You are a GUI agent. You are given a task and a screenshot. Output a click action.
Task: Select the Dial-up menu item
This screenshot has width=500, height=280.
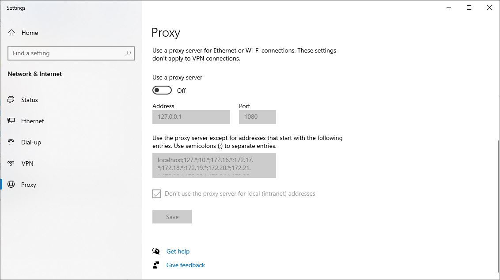(x=31, y=142)
